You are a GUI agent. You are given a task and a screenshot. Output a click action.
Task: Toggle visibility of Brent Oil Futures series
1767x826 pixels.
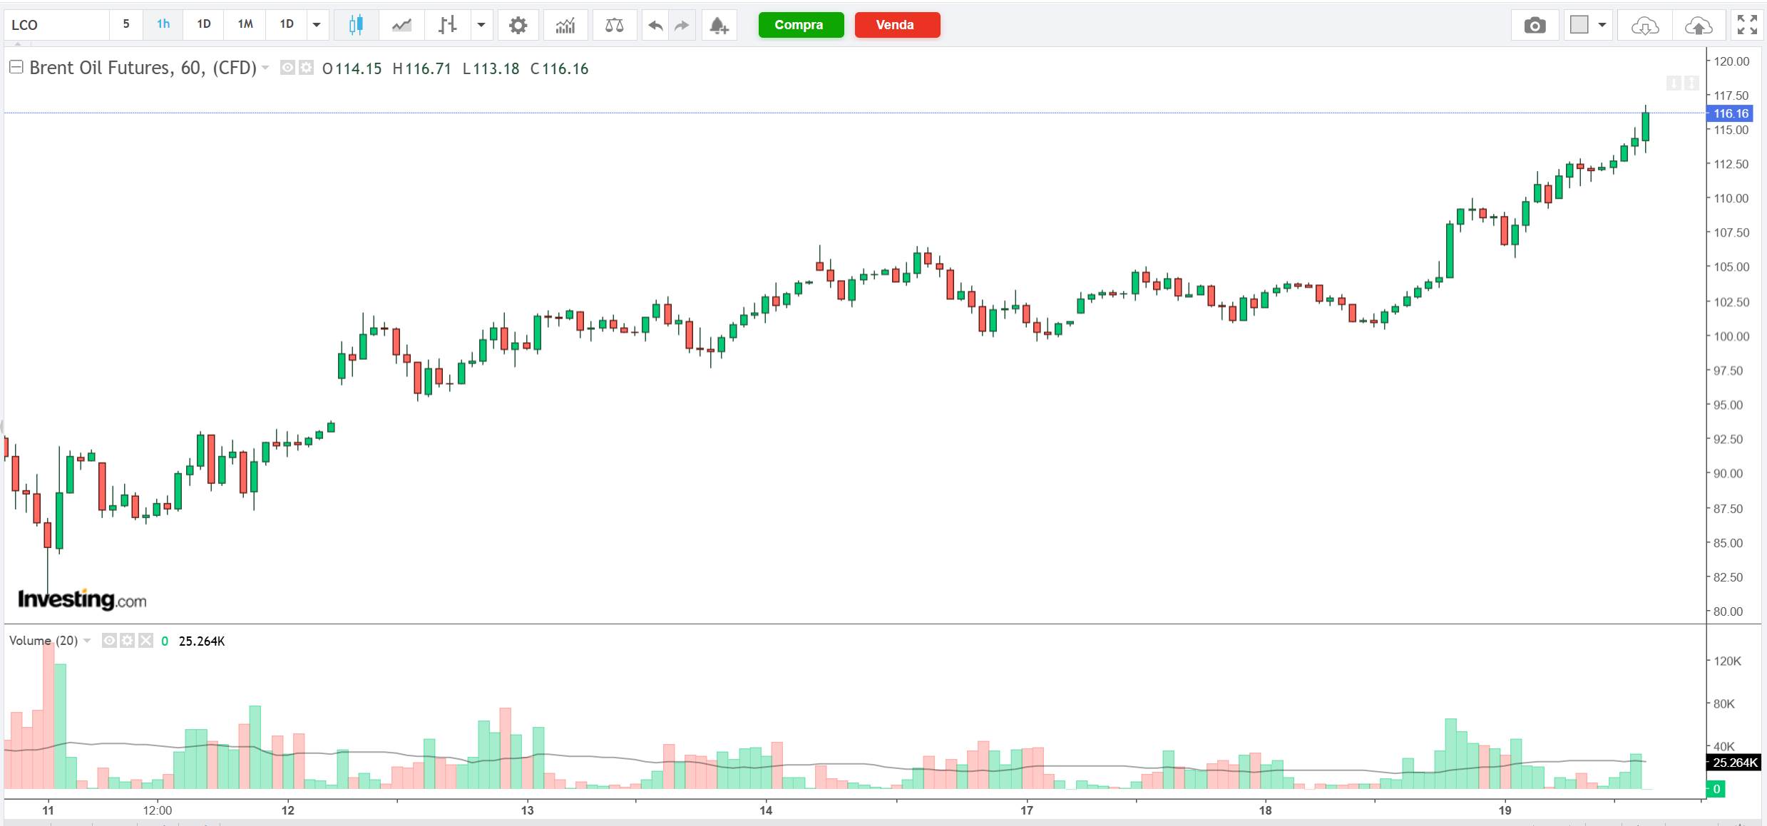pyautogui.click(x=288, y=68)
